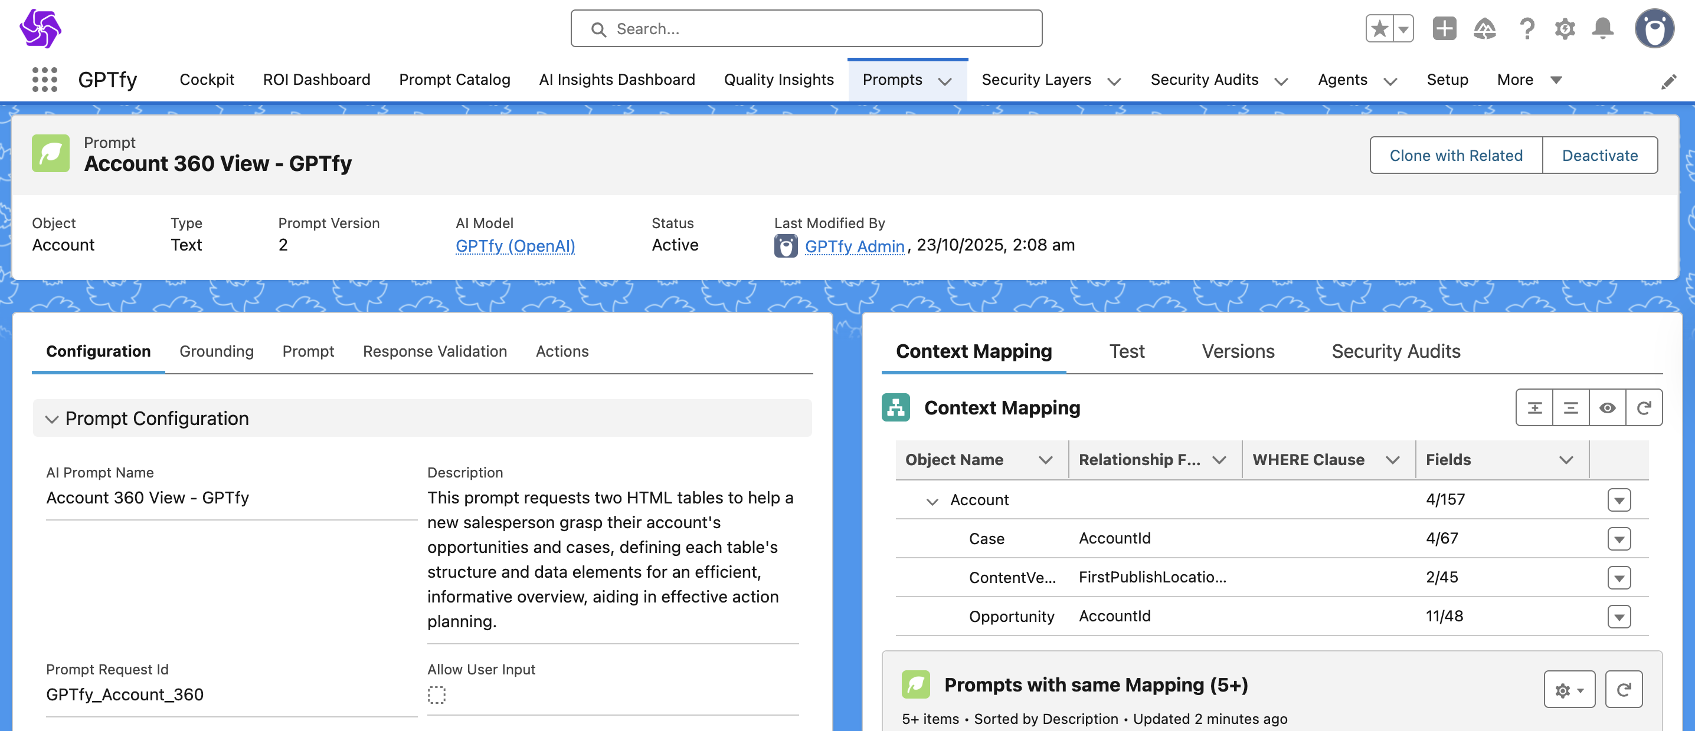Click the Clone with Related button
This screenshot has width=1695, height=731.
pos(1455,155)
